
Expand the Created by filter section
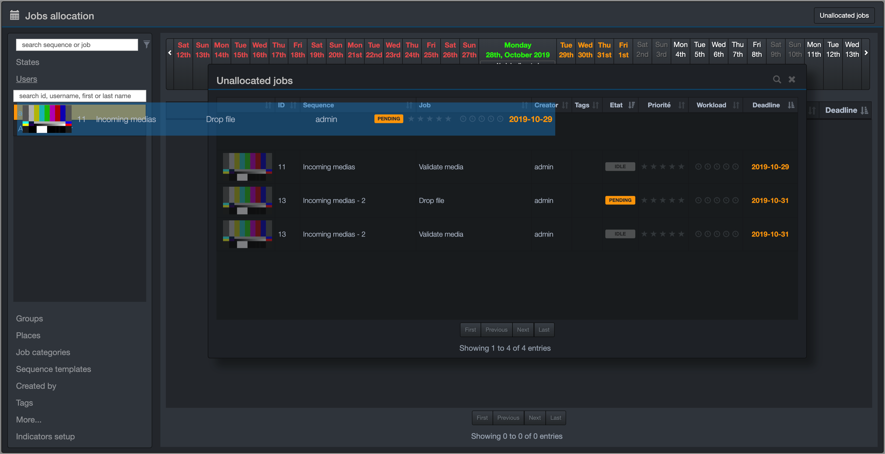click(x=36, y=386)
